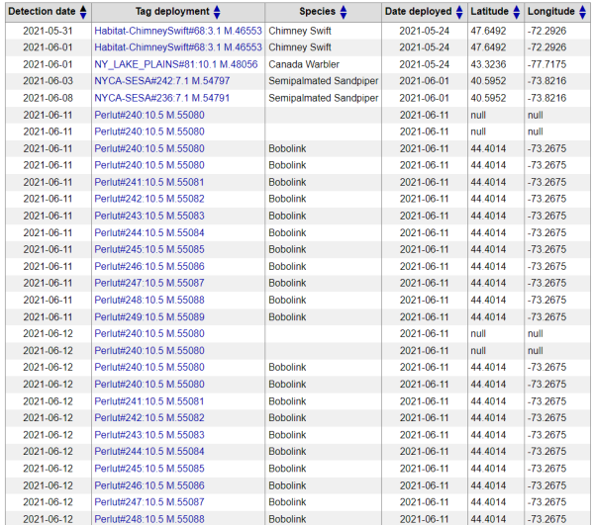The height and width of the screenshot is (525, 594).
Task: Click the sort arrows beside Detection date
Action: (83, 12)
